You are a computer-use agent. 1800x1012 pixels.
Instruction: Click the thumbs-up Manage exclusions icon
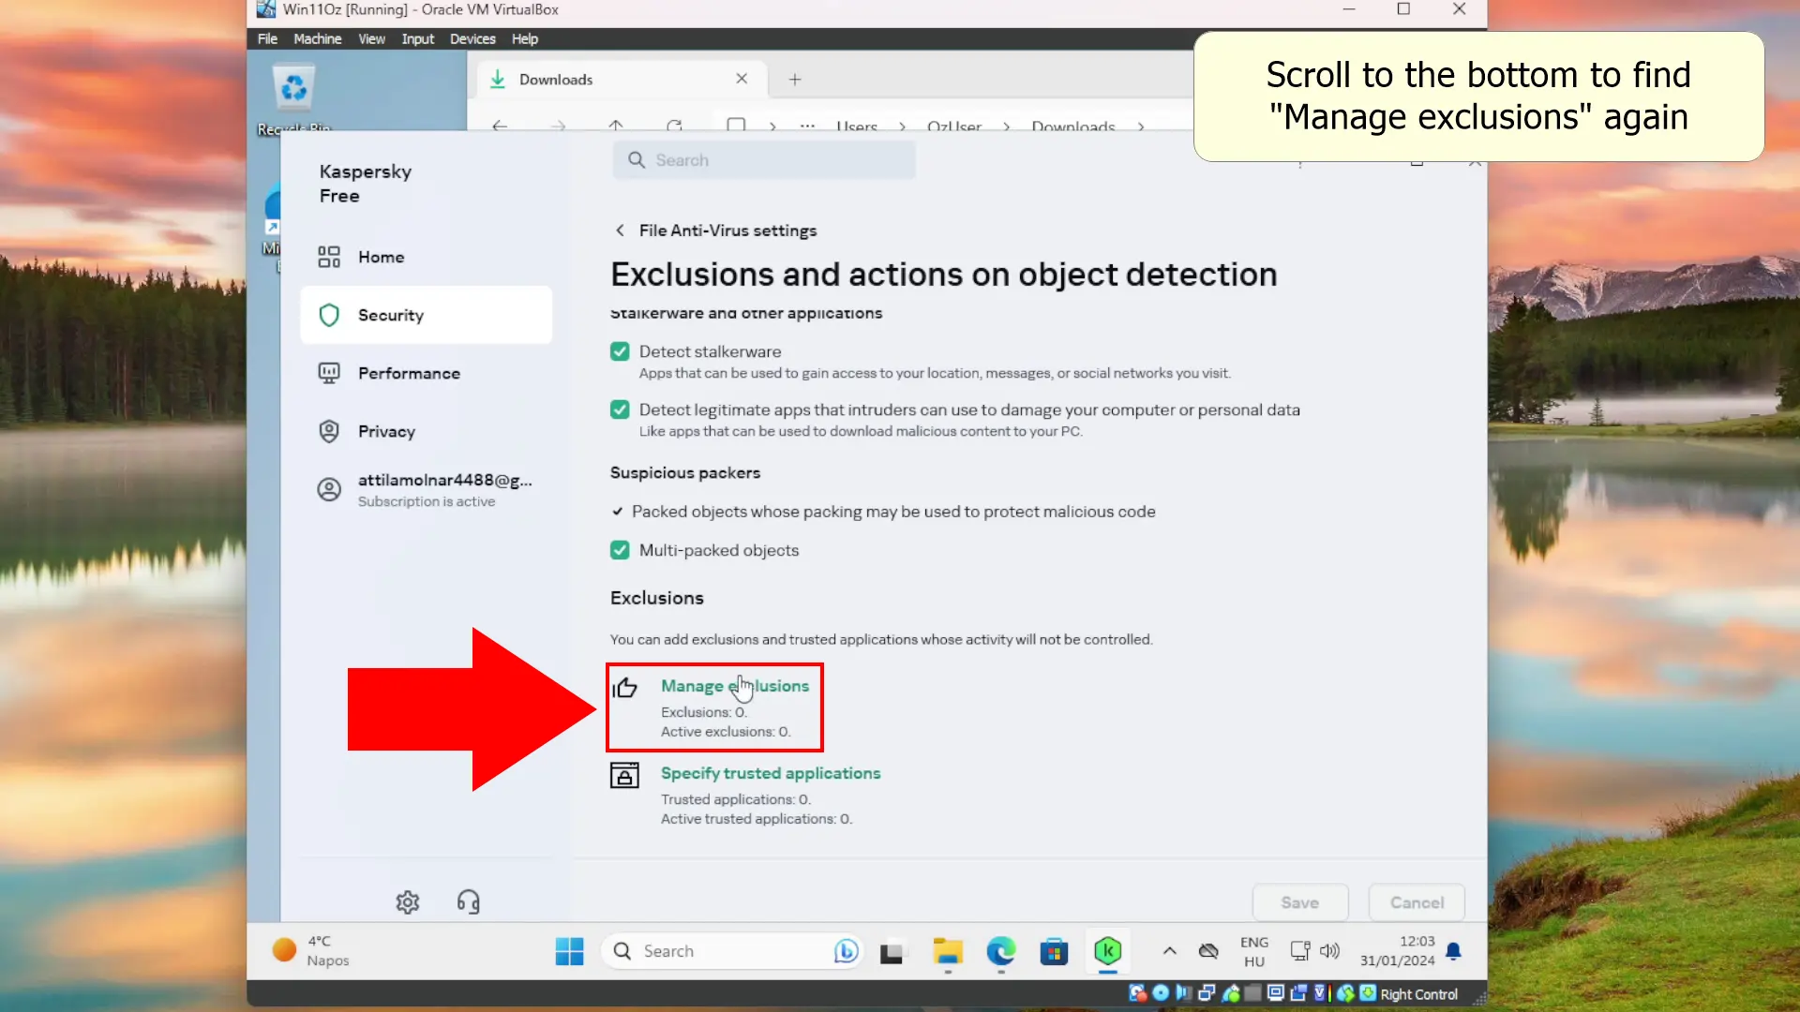624,688
